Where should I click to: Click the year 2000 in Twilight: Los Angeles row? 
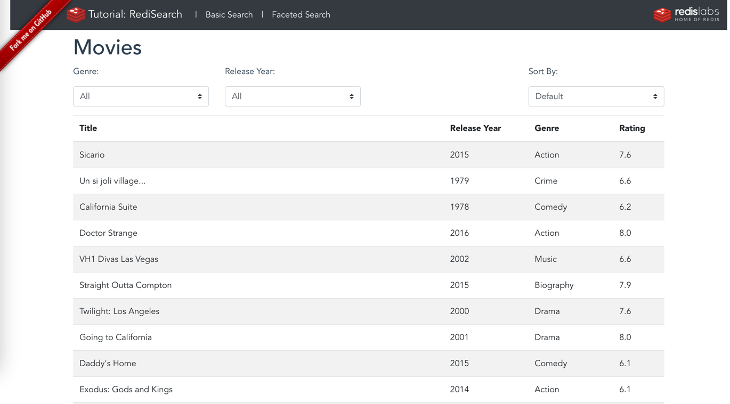[x=459, y=311]
